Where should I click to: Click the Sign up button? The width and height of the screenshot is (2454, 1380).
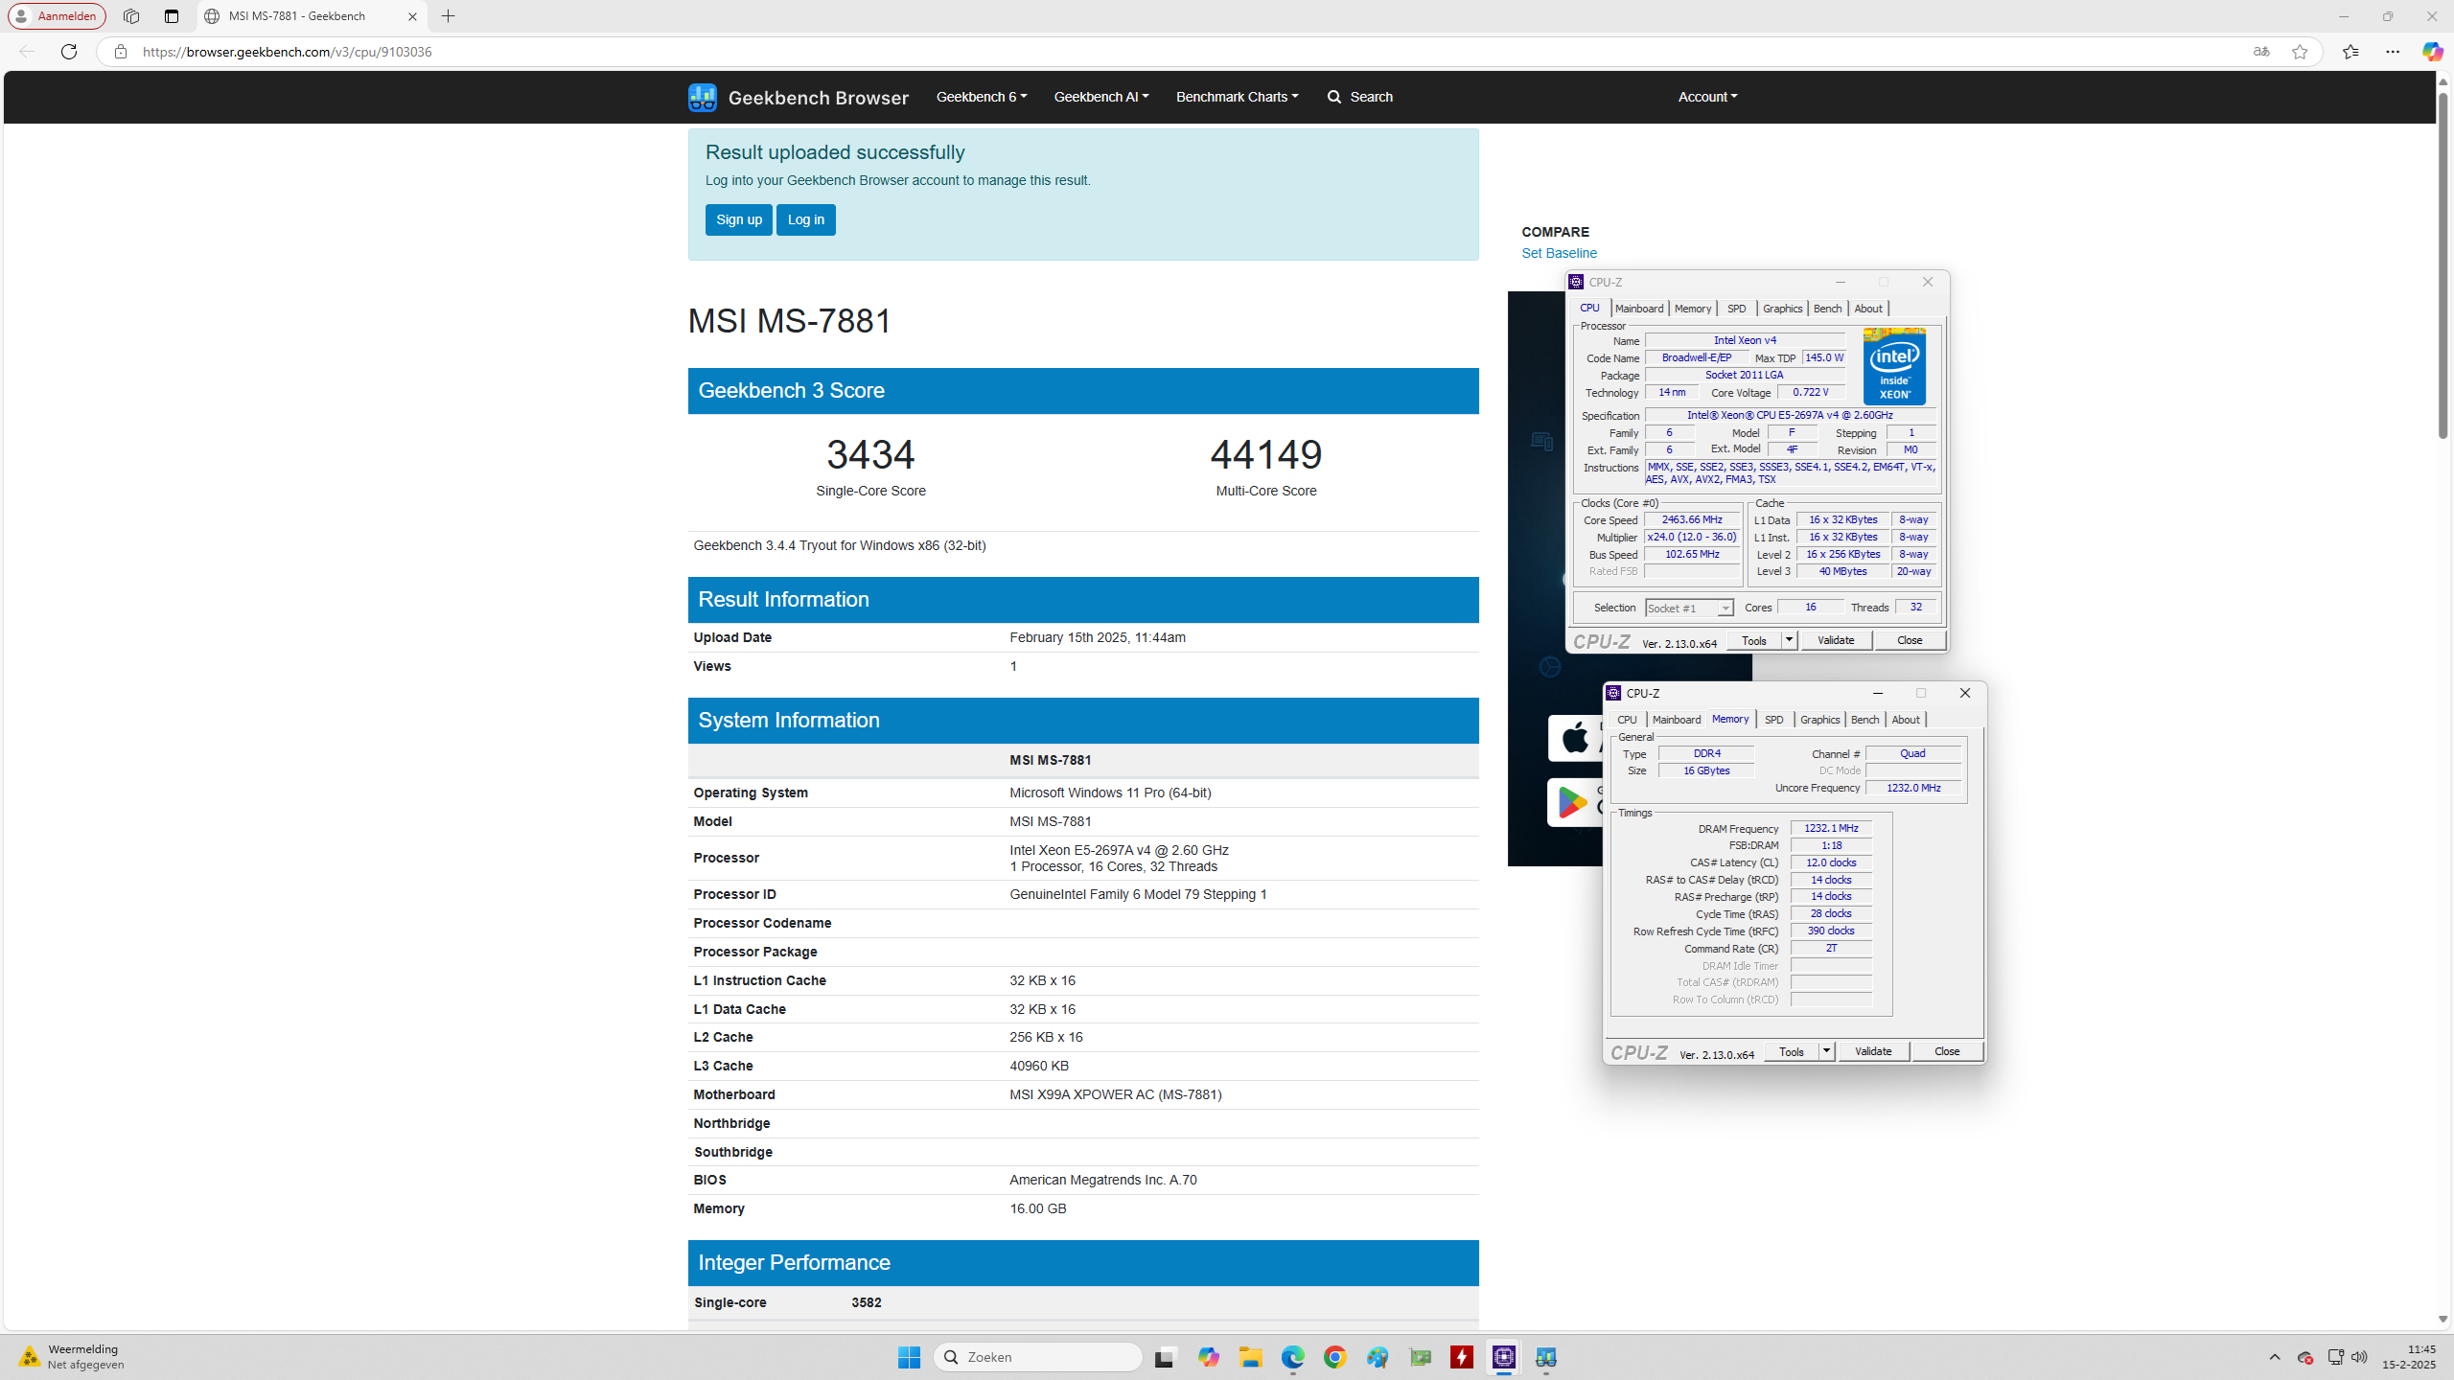pyautogui.click(x=738, y=219)
